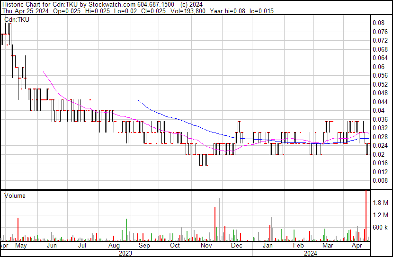Click the Nov month label on timeline

tap(206, 246)
